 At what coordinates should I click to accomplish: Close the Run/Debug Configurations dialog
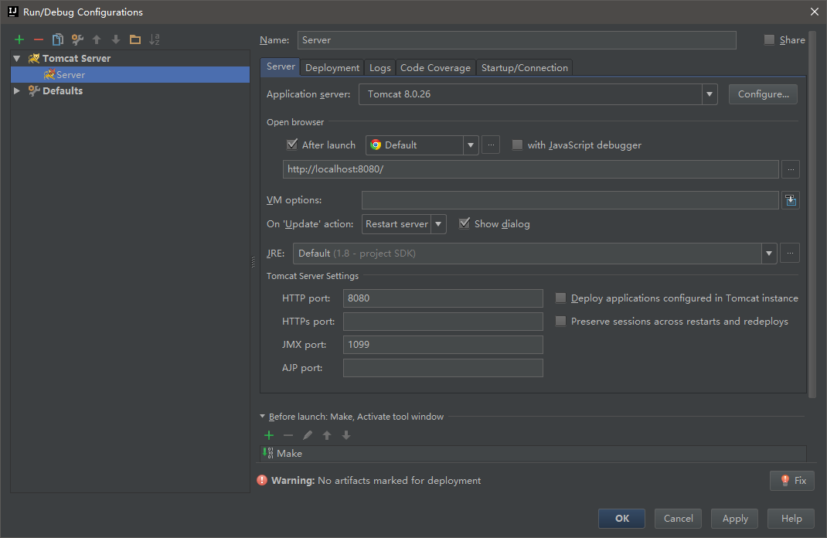[815, 12]
